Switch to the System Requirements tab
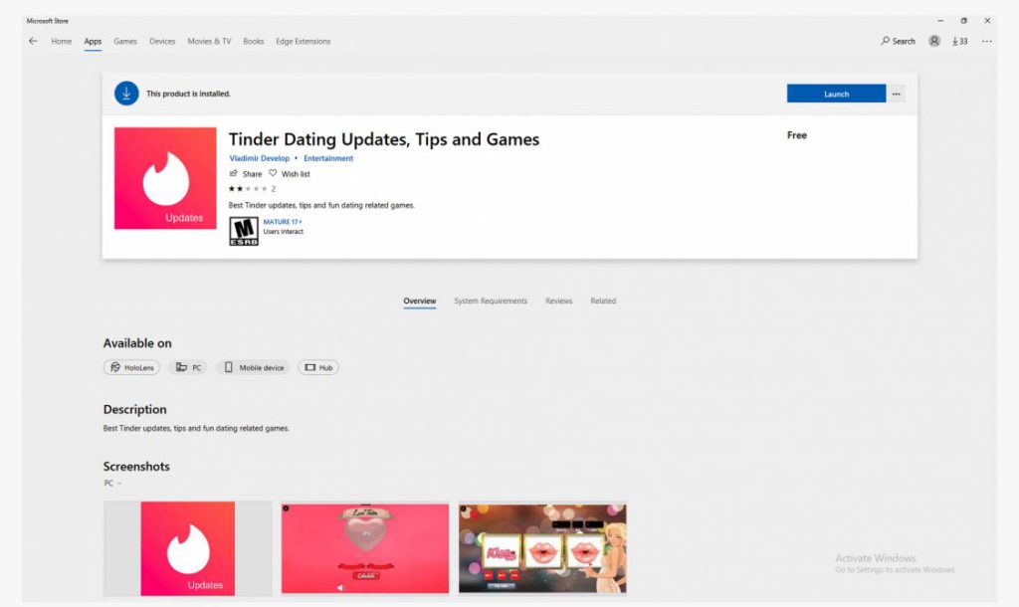 pyautogui.click(x=491, y=301)
